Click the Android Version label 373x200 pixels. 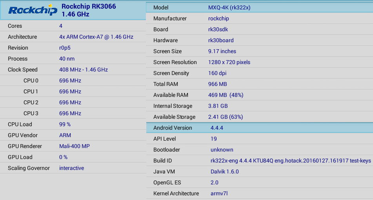click(173, 128)
